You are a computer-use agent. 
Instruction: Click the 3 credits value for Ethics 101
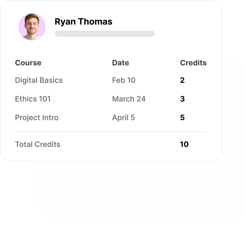click(x=182, y=99)
